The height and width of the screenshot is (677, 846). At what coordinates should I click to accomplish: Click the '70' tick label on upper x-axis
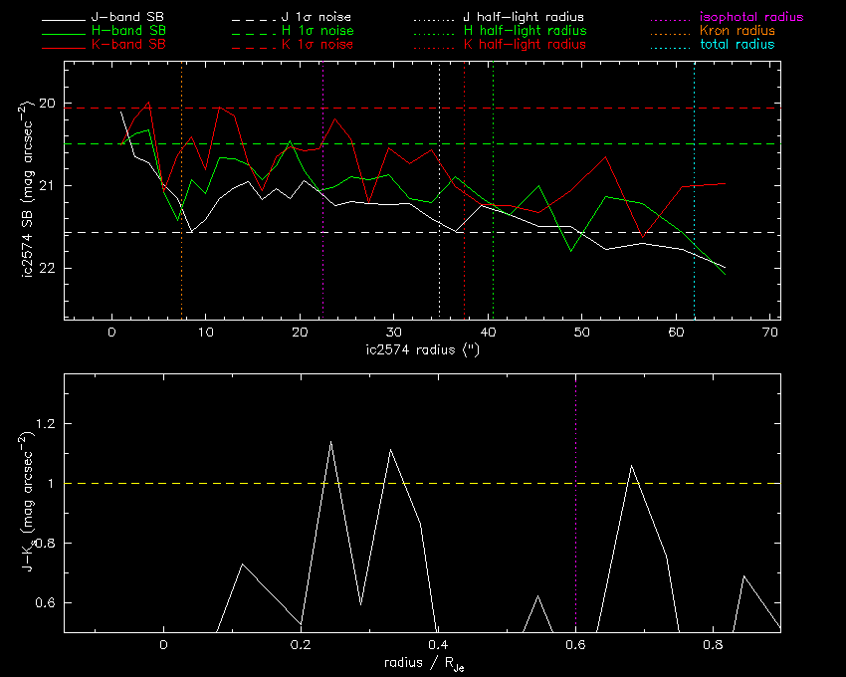769,333
